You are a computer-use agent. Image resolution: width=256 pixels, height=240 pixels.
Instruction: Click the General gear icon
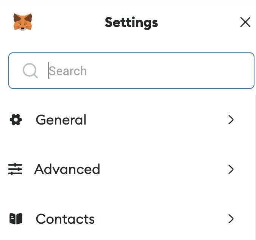click(16, 120)
